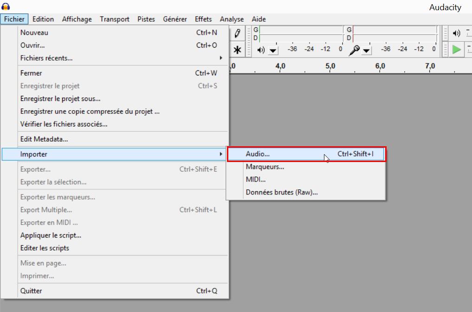Viewport: 472px width, 312px height.
Task: Open the Pistes menu
Action: pyautogui.click(x=146, y=19)
